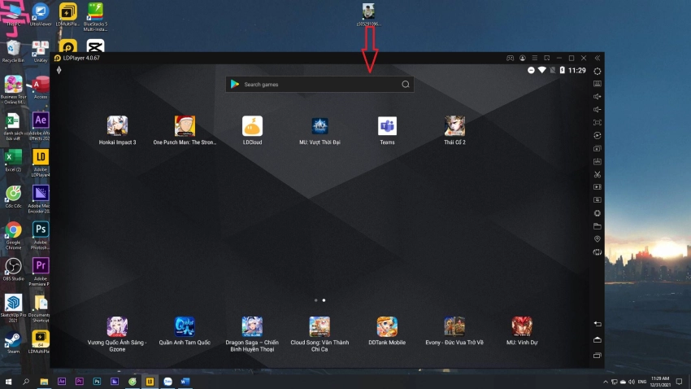Image resolution: width=691 pixels, height=389 pixels.
Task: Click the gamepad icon in title bar
Action: click(510, 59)
